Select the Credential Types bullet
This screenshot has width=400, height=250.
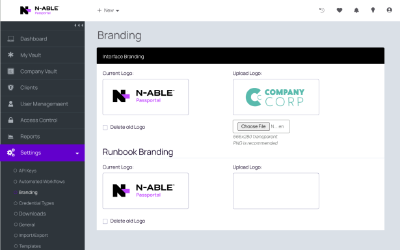[x=16, y=203]
